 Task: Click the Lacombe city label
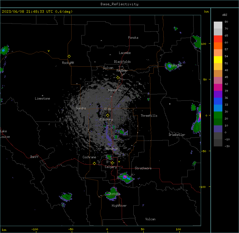(125, 53)
